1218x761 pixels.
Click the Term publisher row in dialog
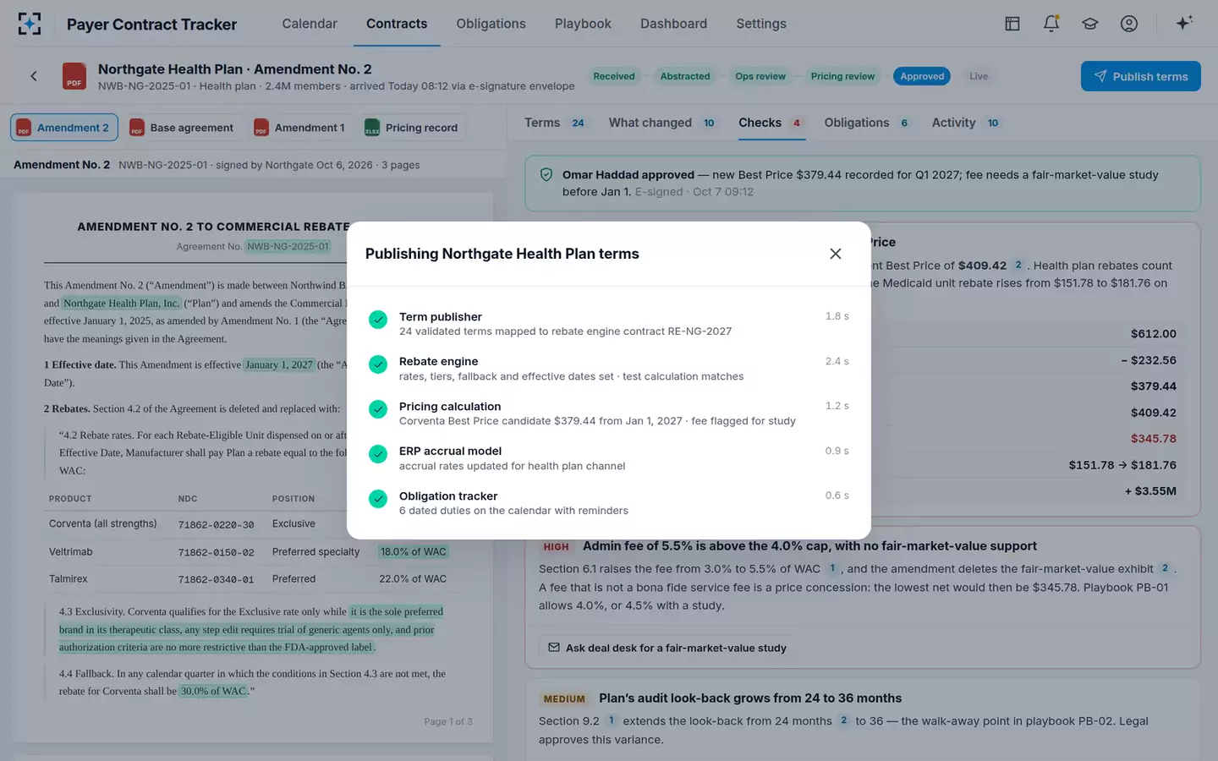pyautogui.click(x=609, y=324)
